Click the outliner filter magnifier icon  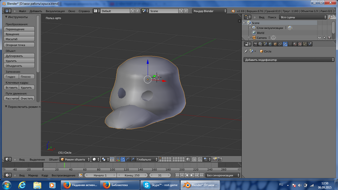click(332, 17)
